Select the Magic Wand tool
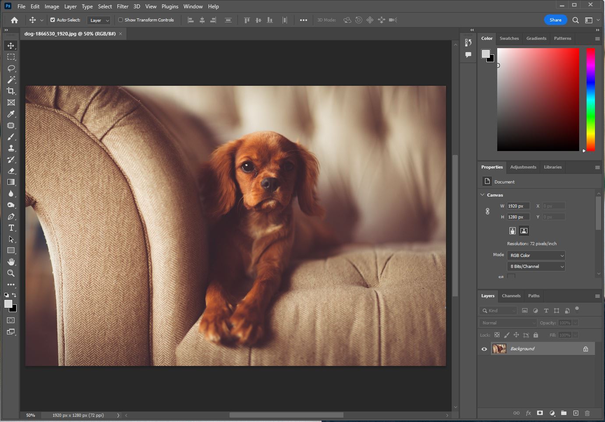605x422 pixels. tap(11, 80)
